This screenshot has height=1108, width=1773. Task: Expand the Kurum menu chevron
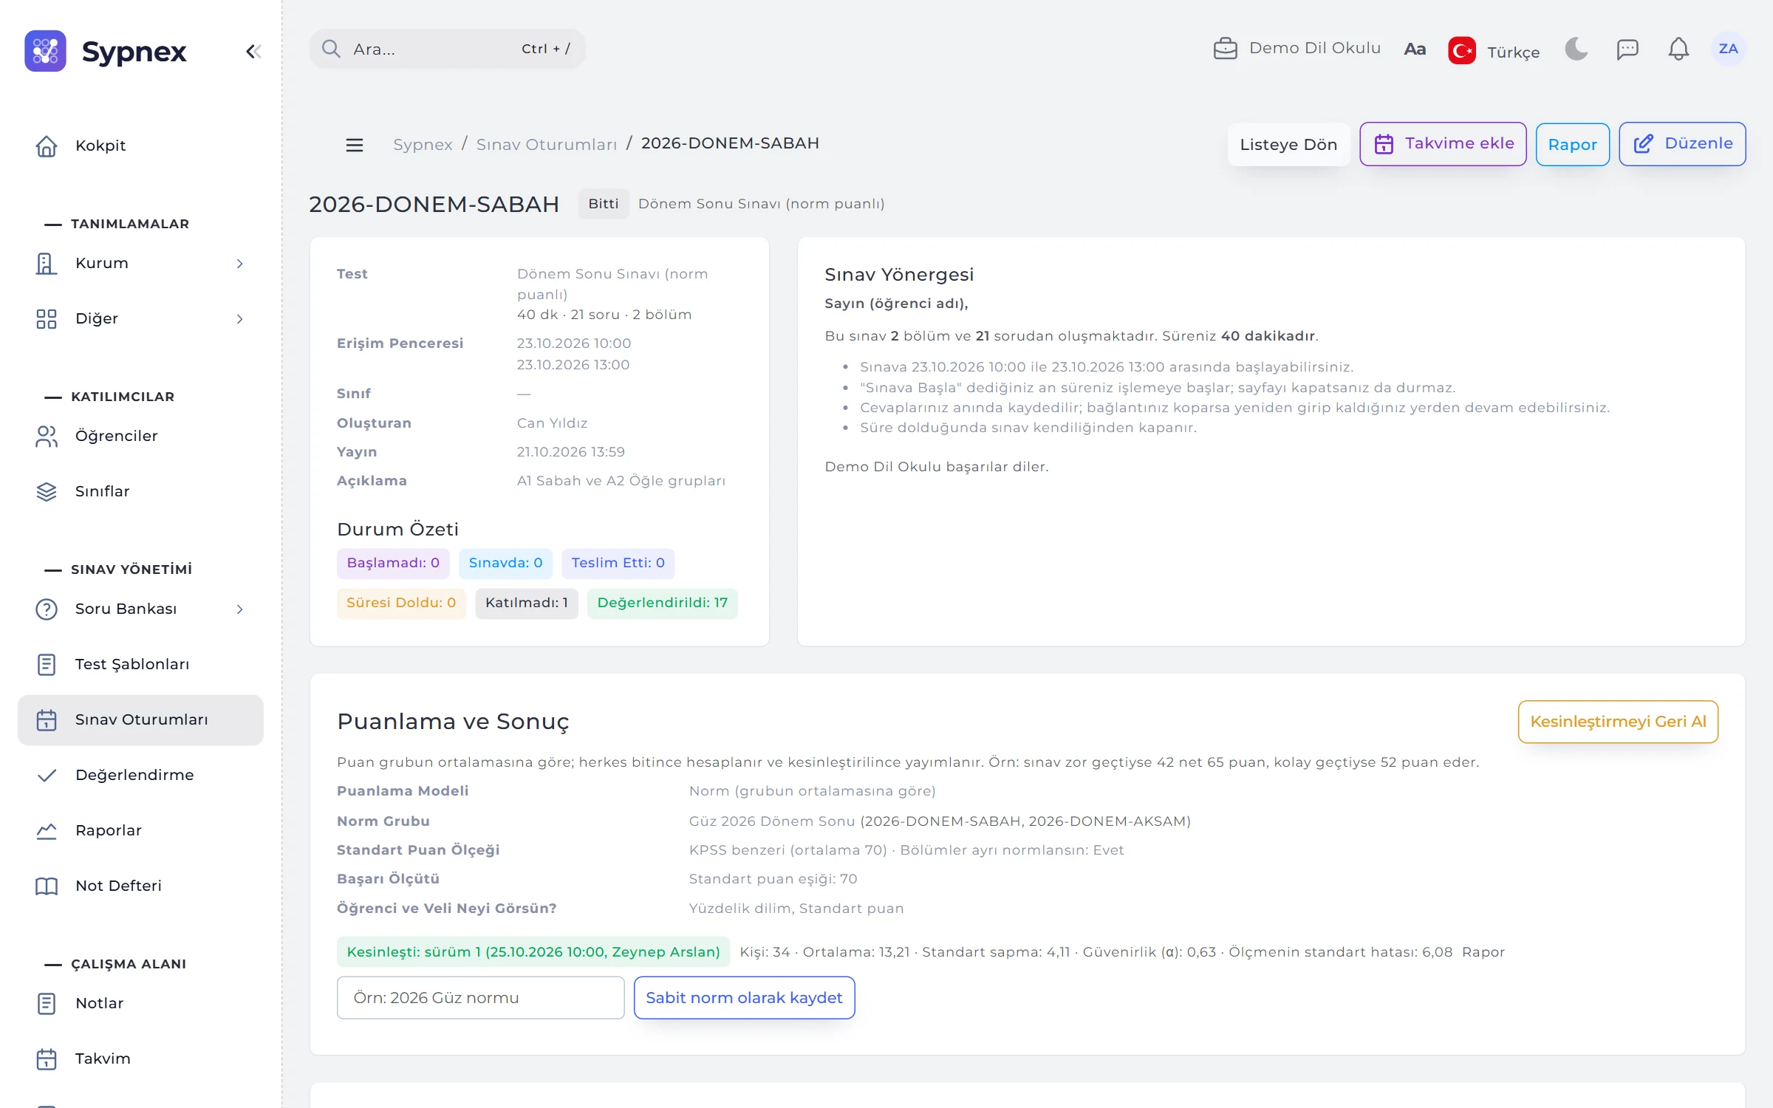(x=239, y=264)
